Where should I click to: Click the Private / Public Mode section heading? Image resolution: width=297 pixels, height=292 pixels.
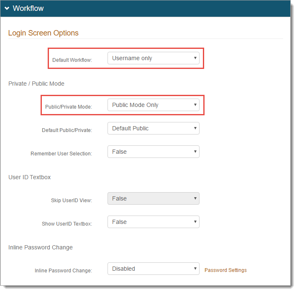[x=36, y=84]
